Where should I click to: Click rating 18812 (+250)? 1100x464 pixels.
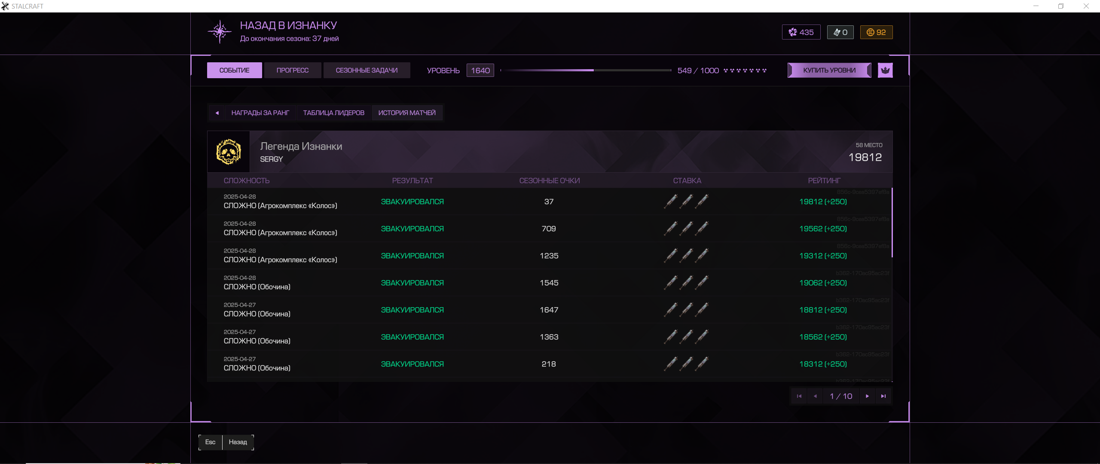tap(823, 310)
